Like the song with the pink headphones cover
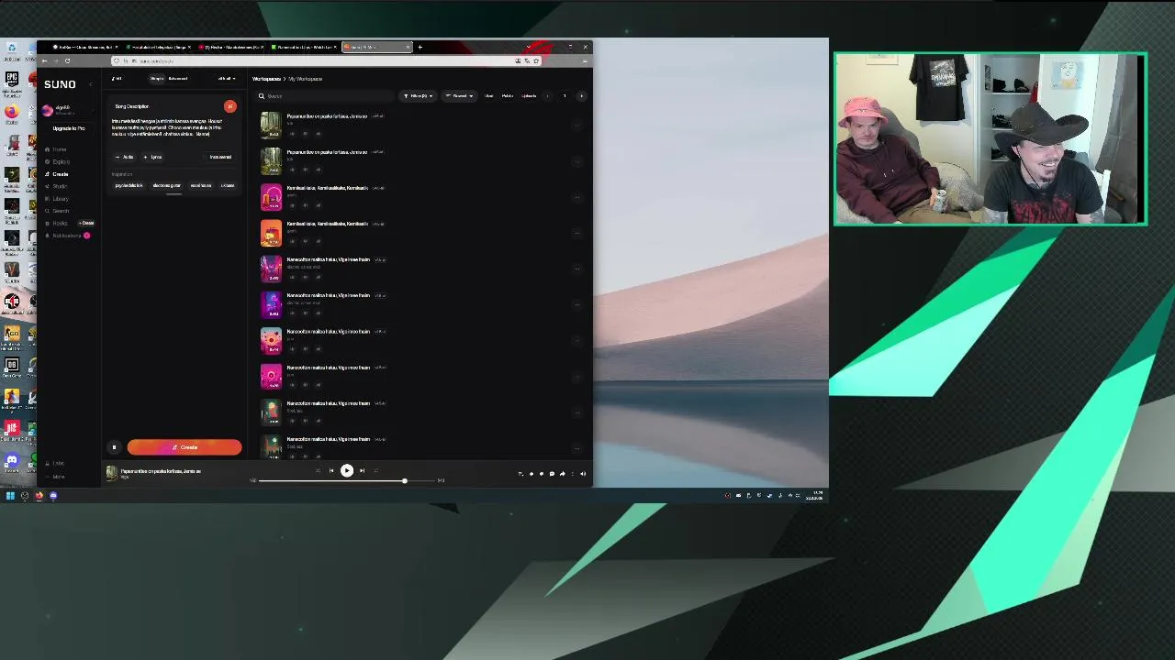Screen dimensions: 1175x660 [x=293, y=205]
